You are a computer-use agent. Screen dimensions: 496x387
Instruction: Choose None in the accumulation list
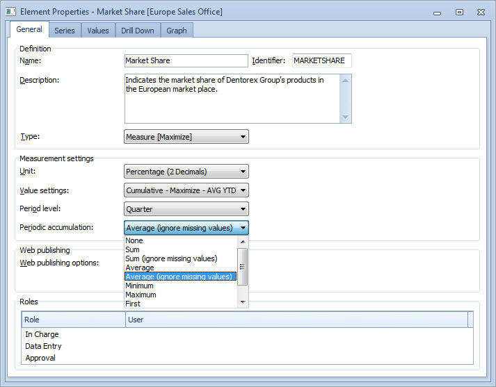(x=134, y=240)
